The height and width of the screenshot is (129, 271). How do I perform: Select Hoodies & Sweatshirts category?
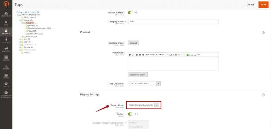pos(40,28)
